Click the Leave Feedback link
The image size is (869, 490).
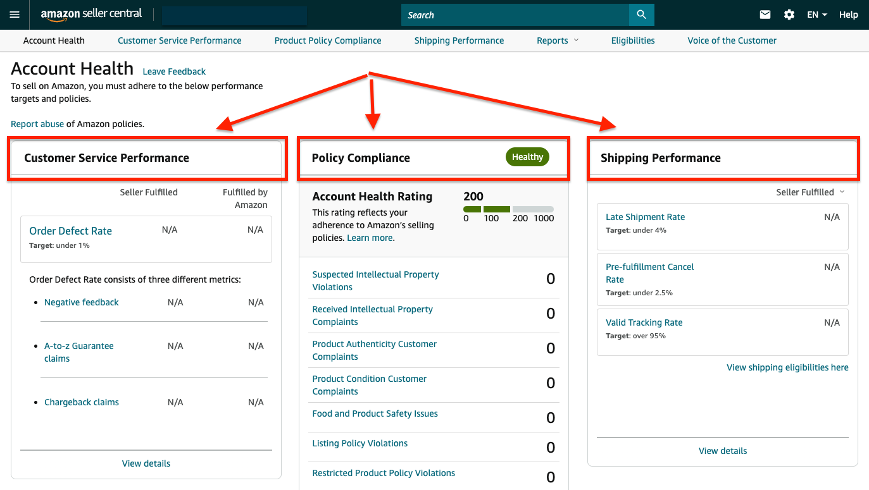coord(174,71)
